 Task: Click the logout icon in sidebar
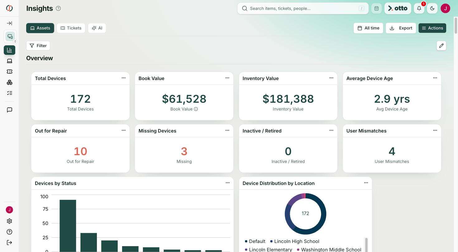[x=9, y=243]
